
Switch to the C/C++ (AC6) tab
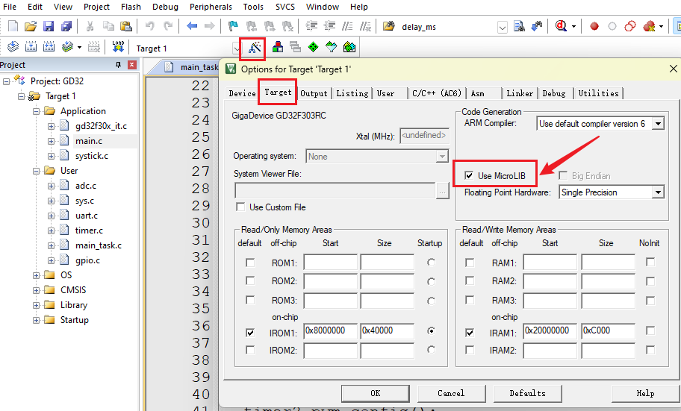click(x=436, y=93)
